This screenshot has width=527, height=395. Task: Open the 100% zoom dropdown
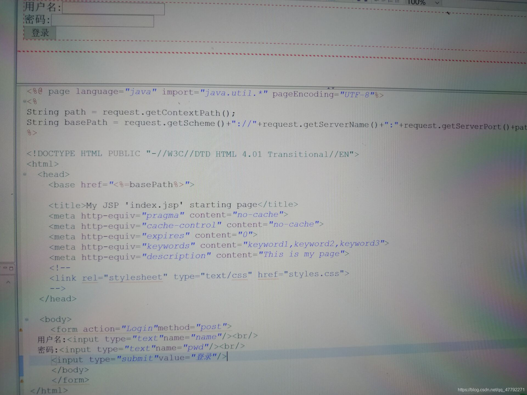pyautogui.click(x=437, y=3)
